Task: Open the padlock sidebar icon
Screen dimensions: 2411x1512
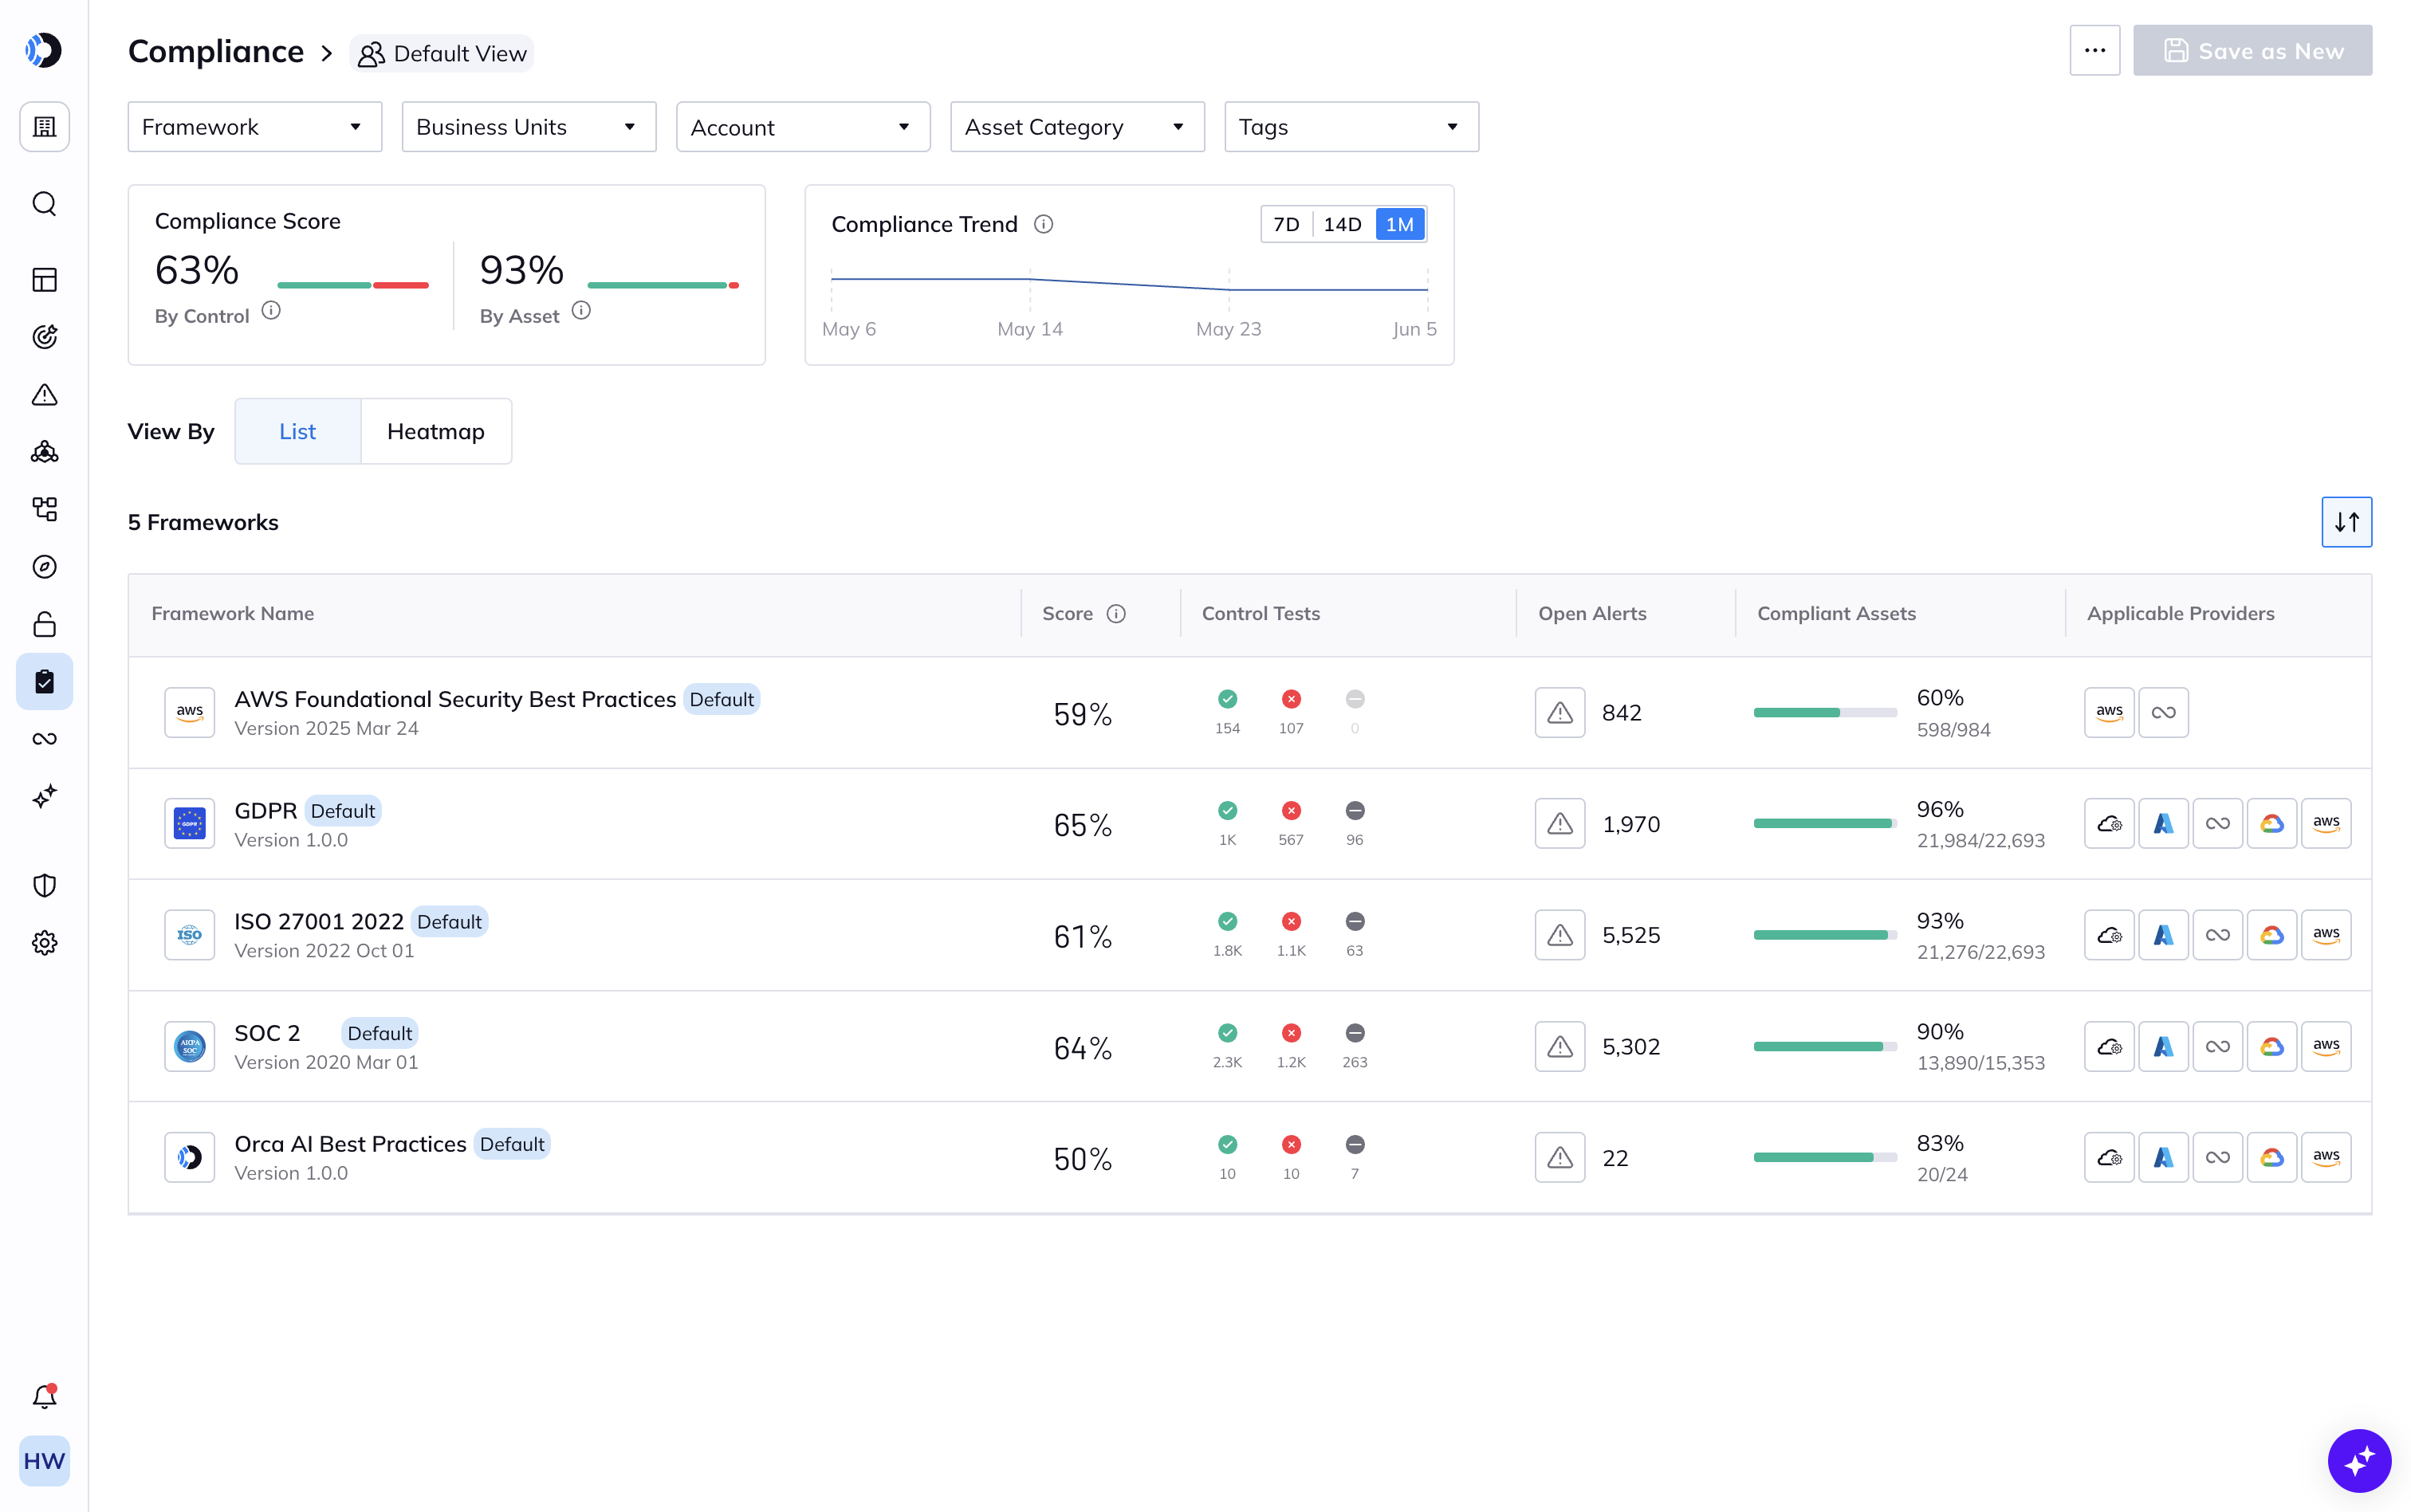Action: tap(44, 625)
